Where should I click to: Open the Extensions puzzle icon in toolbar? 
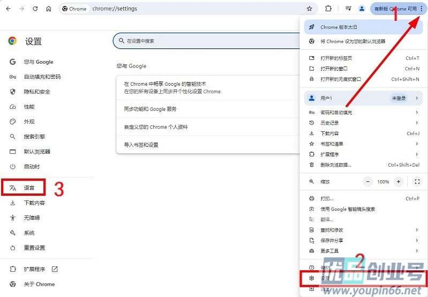coord(329,9)
